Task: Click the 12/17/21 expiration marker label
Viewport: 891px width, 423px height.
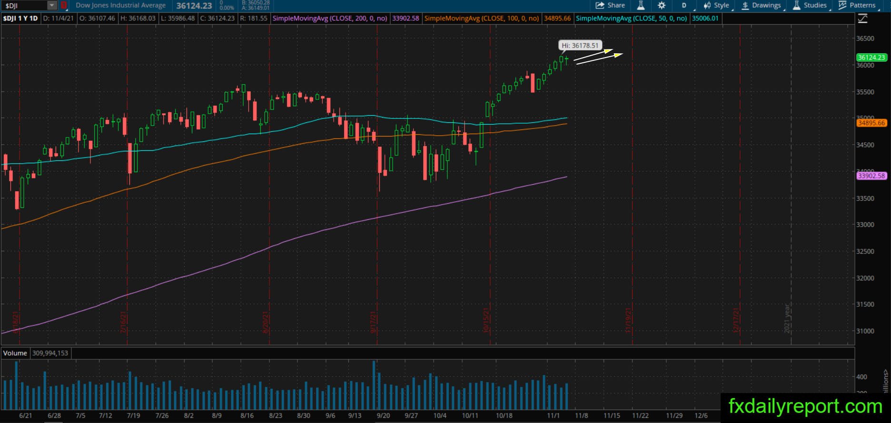Action: [736, 321]
